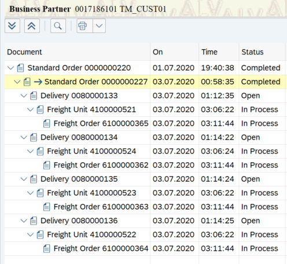This screenshot has height=264, width=287.
Task: Click the Expand All double-chevron-down toolbar icon
Action: point(12,25)
